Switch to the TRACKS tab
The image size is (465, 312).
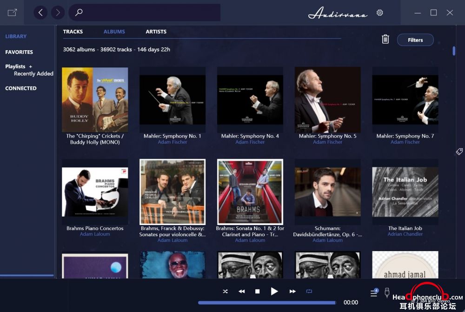point(73,32)
